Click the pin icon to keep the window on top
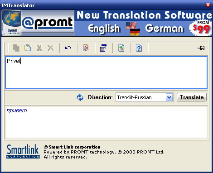The height and width of the screenshot is (173, 213). (x=201, y=48)
